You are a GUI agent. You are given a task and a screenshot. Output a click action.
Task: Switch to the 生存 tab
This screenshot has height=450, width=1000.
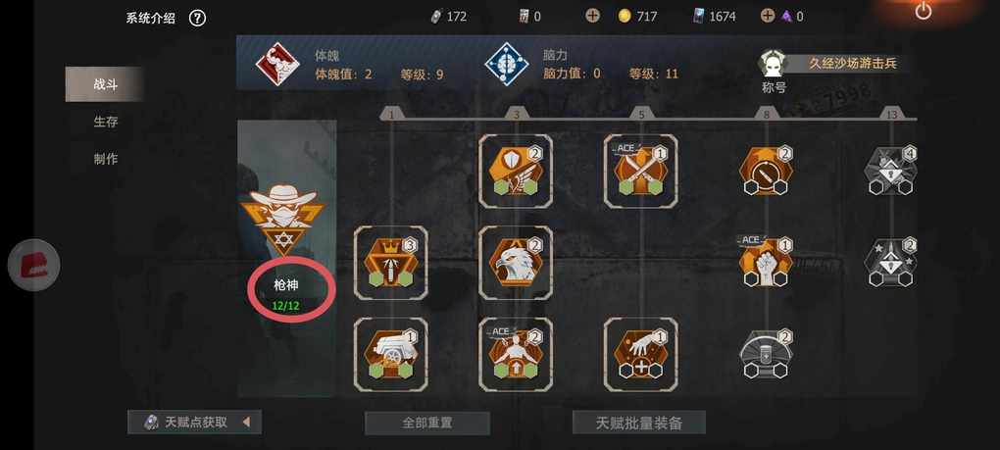pos(105,122)
